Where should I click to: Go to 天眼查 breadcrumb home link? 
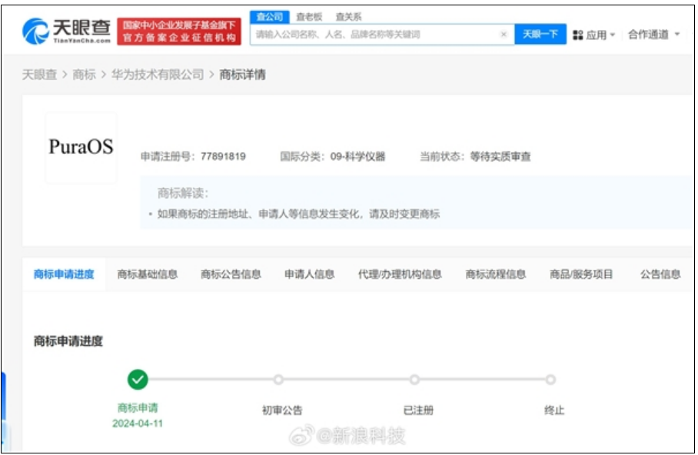[x=40, y=75]
